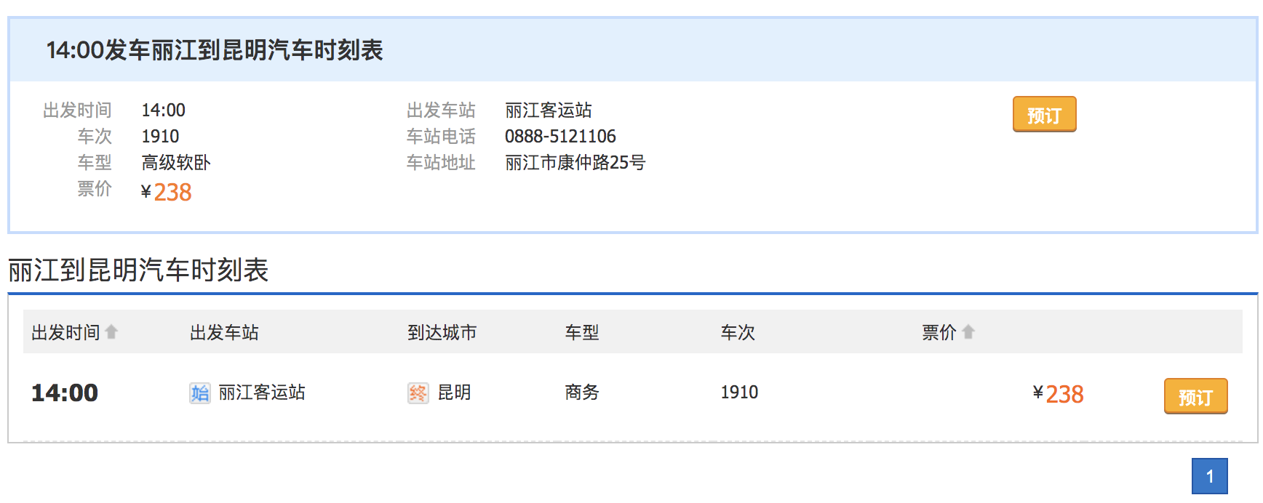The image size is (1263, 503).
Task: Click the 始 start-station icon
Action: [x=199, y=393]
